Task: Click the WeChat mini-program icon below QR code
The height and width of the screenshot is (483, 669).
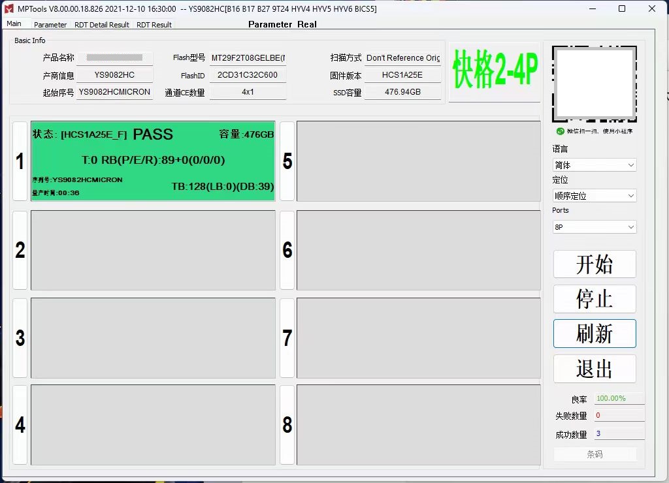Action: 560,131
